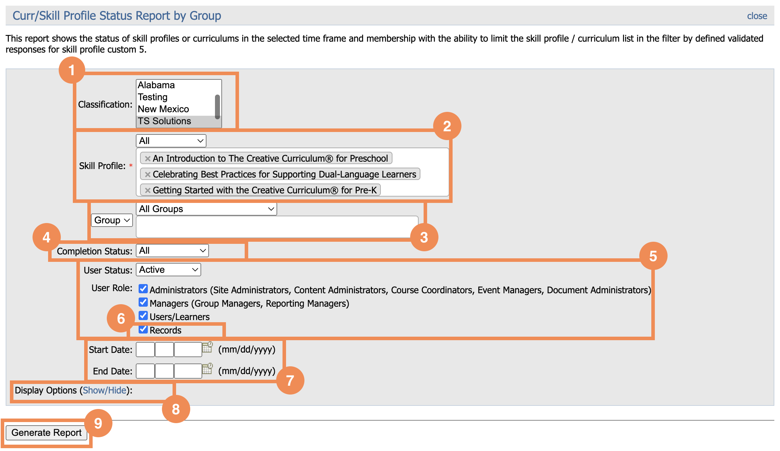Change the User Status from Active
780x451 pixels.
coord(168,269)
